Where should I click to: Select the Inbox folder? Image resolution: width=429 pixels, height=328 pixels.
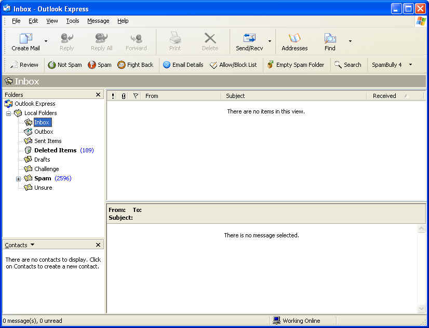42,122
